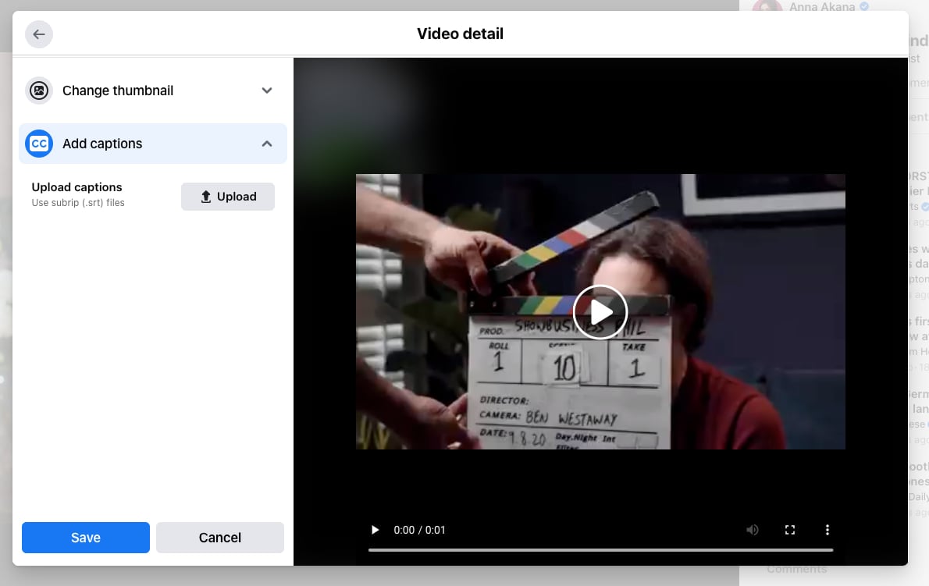Screen dimensions: 929x586
Task: Click the play triangle in player controls
Action: click(x=376, y=530)
